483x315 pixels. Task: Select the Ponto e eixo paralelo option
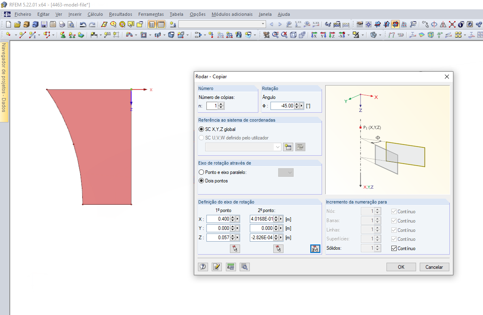202,172
